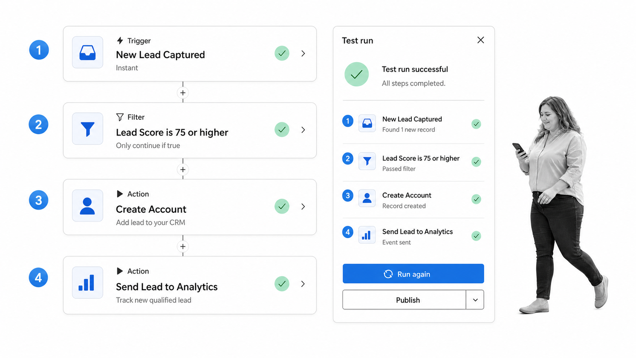Viewport: 636px width, 358px height.
Task: Click the play triangle above Send Lead to Analytics
Action: (x=120, y=271)
